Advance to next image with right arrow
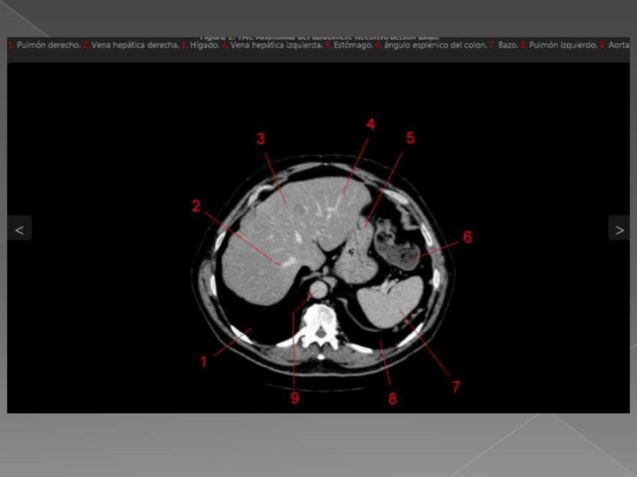The image size is (637, 477). click(619, 229)
